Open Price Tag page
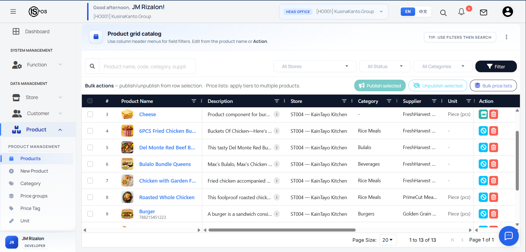Image resolution: width=526 pixels, height=252 pixels. (x=30, y=208)
